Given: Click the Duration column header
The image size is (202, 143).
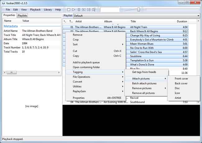Looking at the screenshot, I should click(182, 21).
